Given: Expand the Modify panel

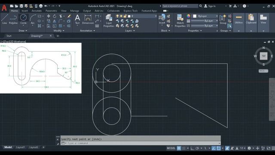Looking at the screenshot, I should [59, 31].
